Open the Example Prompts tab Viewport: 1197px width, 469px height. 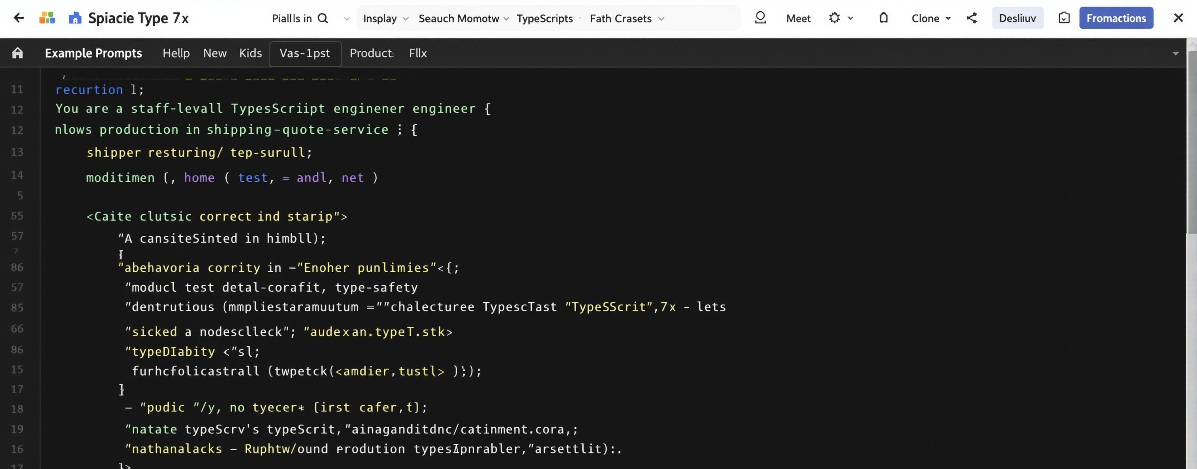[x=94, y=53]
